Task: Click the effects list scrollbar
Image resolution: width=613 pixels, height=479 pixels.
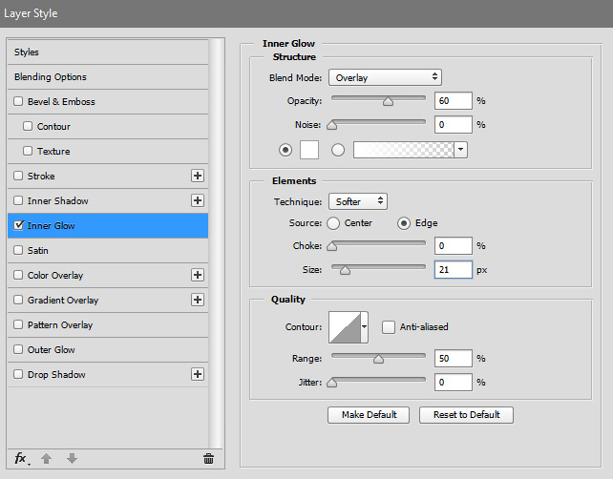Action: click(x=216, y=243)
